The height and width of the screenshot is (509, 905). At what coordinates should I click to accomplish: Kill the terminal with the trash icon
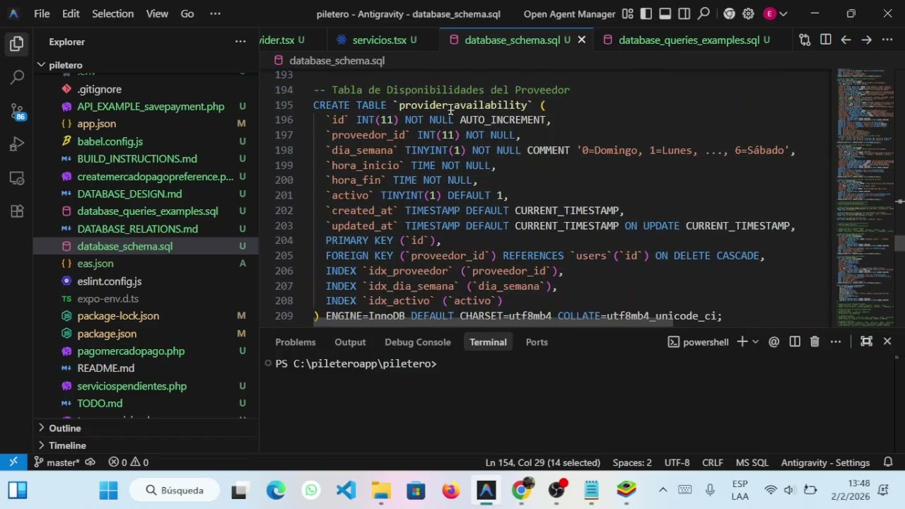tap(814, 341)
